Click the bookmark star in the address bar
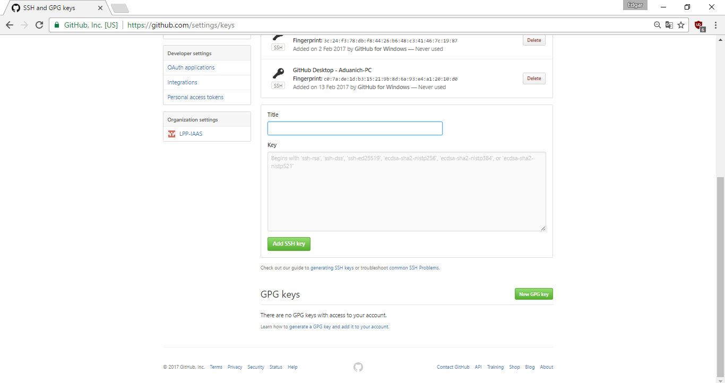This screenshot has width=725, height=383. [682, 25]
